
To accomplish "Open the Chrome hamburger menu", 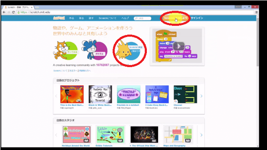I will (257, 12).
